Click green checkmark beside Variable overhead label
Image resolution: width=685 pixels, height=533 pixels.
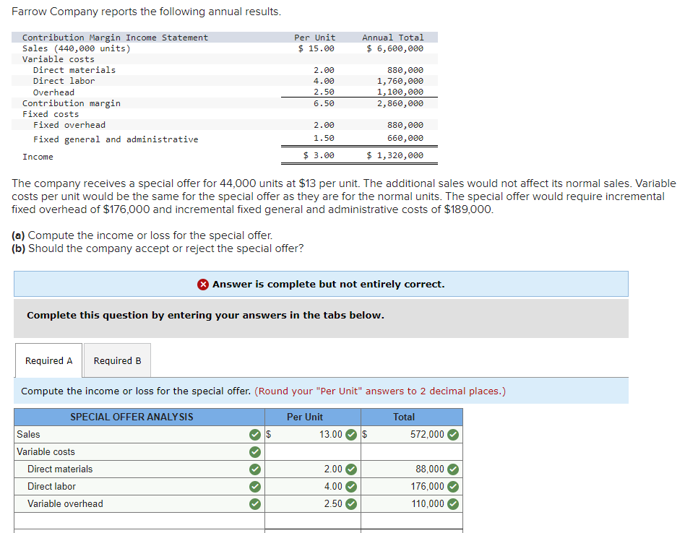(x=254, y=504)
